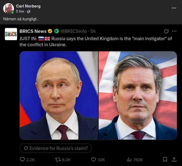
Task: Bookmark the BRICS News tweet
Action: click(x=165, y=160)
